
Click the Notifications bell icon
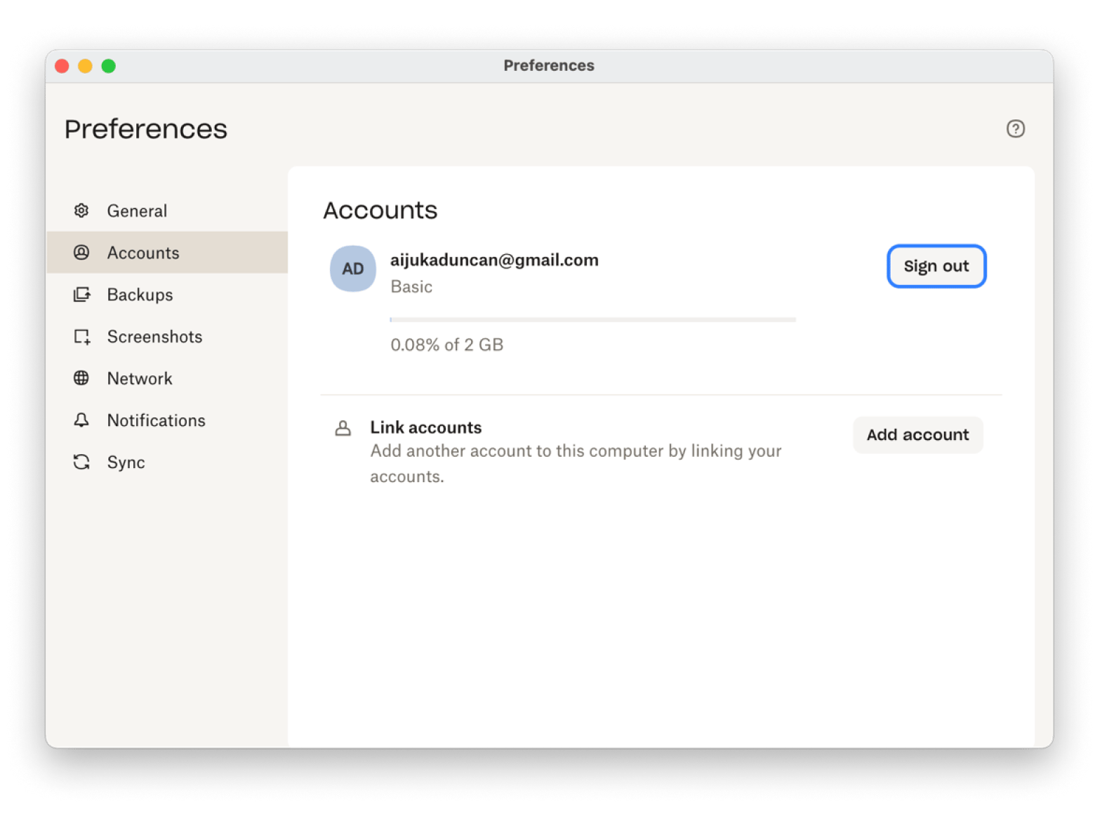point(81,420)
